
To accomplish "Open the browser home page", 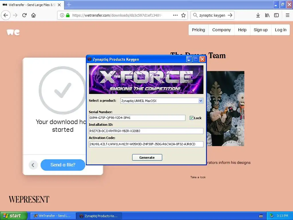I will coord(33,15).
